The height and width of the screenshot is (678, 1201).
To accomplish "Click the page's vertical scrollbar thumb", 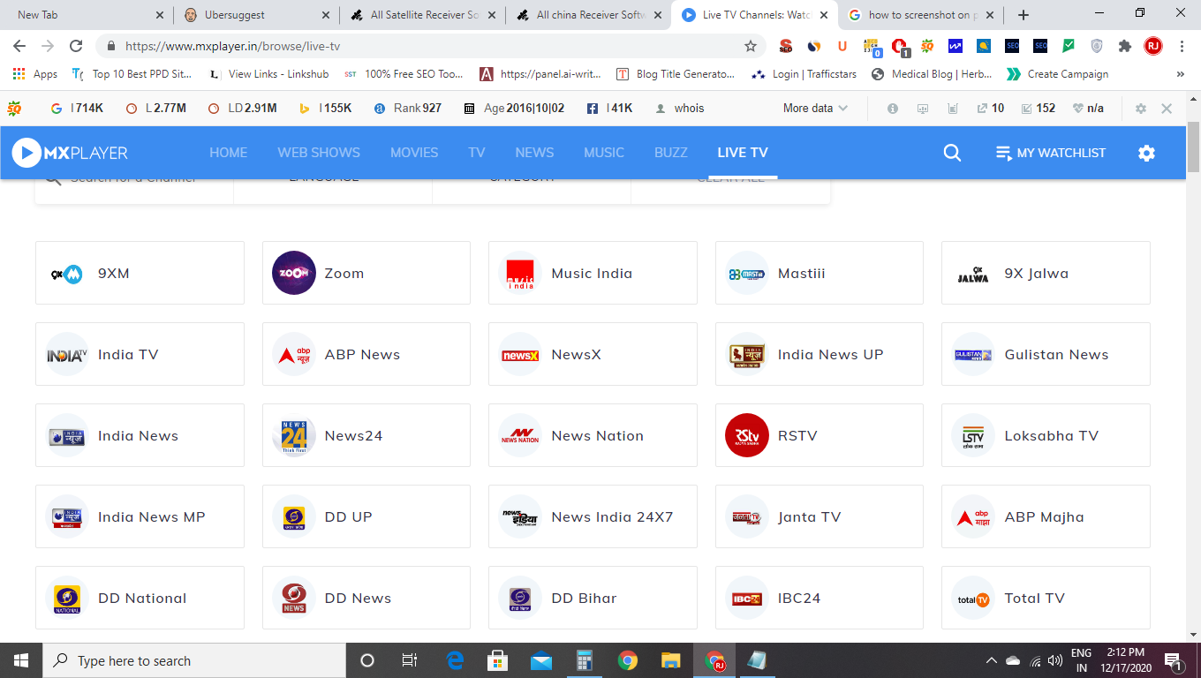I will (1193, 147).
